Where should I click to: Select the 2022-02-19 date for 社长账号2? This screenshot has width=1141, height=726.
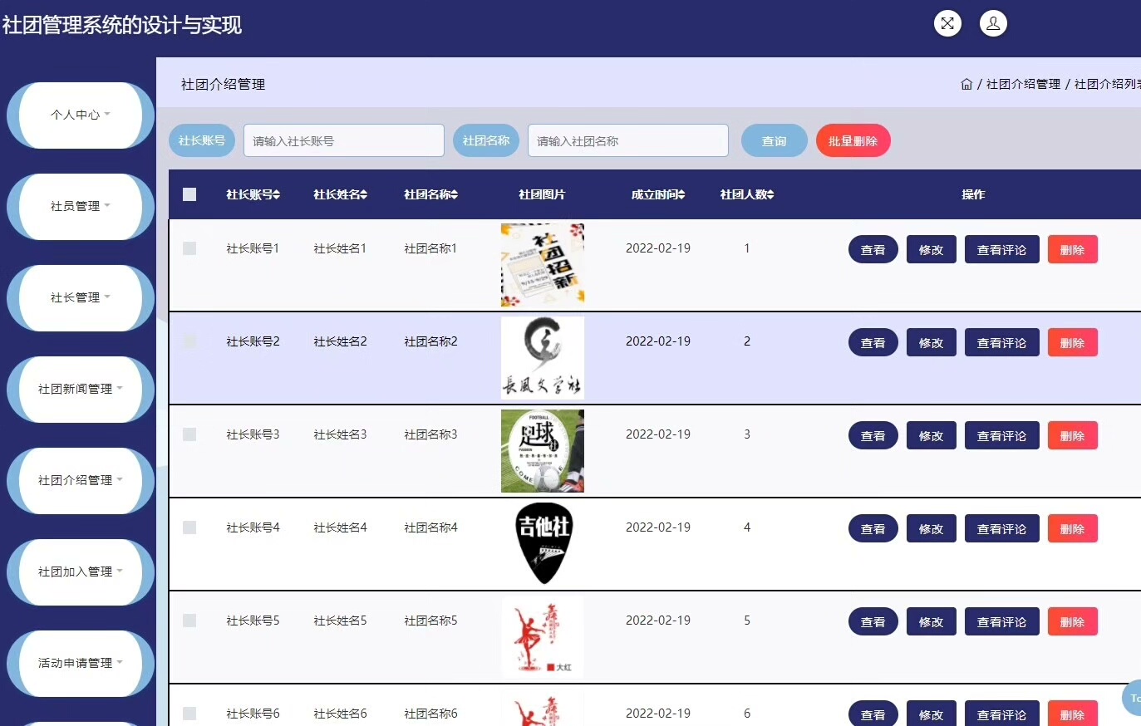658,341
